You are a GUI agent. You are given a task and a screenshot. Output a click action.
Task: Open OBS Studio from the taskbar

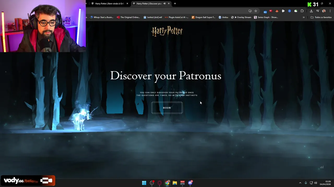[x=152, y=183]
